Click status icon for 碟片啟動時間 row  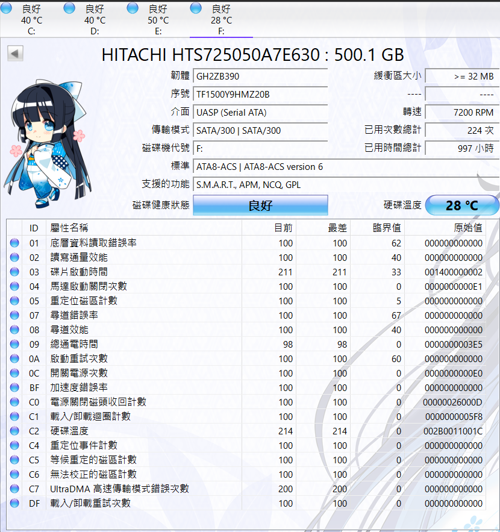(x=14, y=272)
